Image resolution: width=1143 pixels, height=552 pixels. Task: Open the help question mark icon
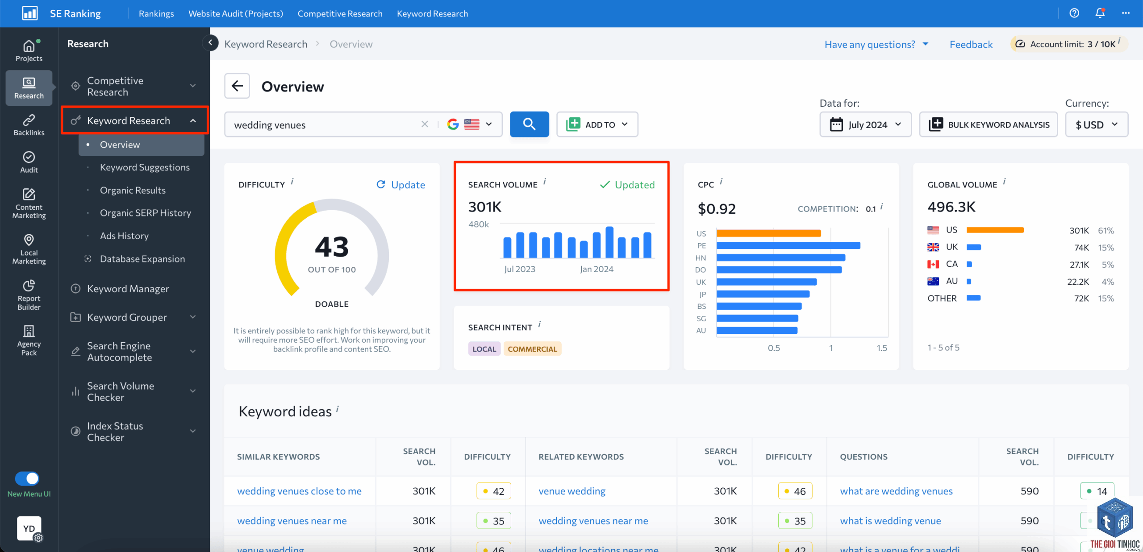(1074, 13)
